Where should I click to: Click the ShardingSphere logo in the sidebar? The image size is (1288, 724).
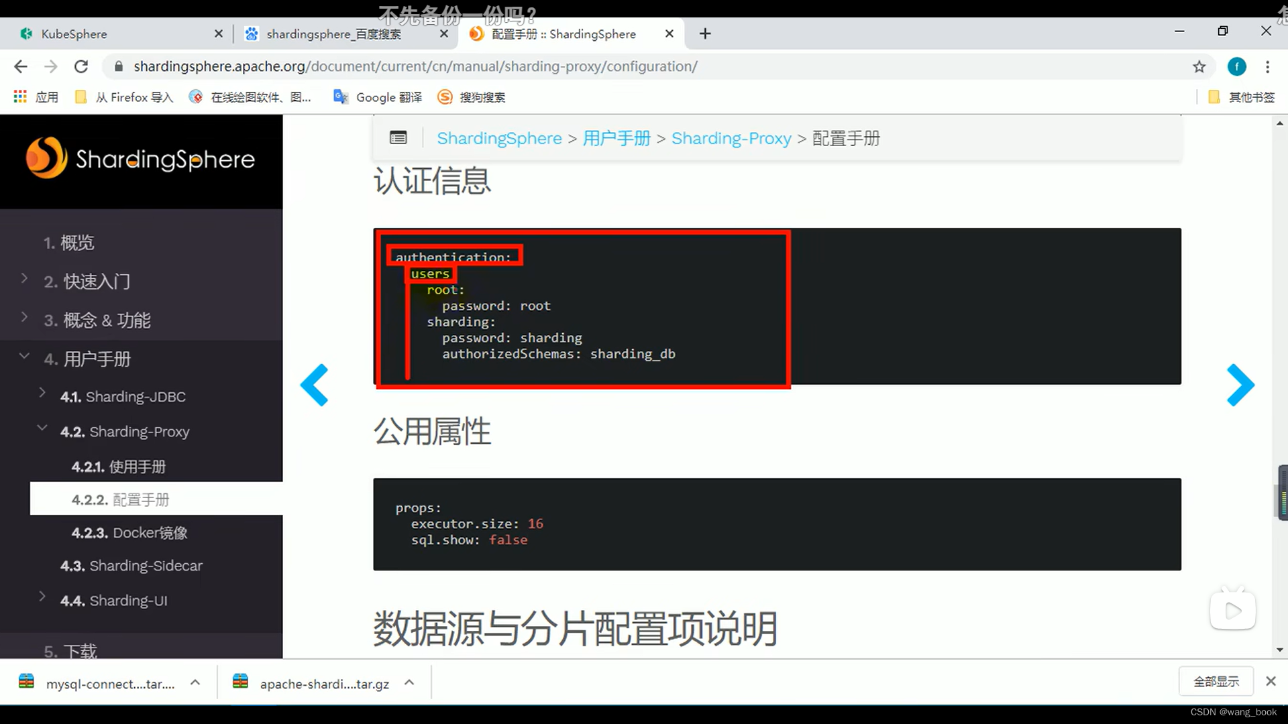pyautogui.click(x=140, y=159)
